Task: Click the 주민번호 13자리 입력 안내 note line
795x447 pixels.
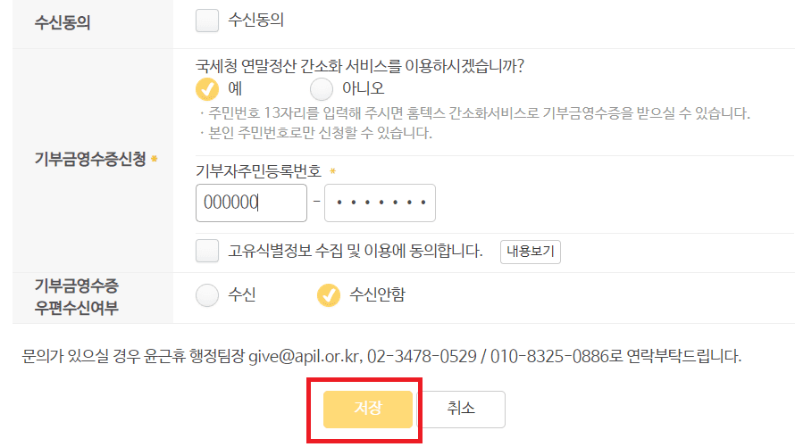Action: click(474, 113)
